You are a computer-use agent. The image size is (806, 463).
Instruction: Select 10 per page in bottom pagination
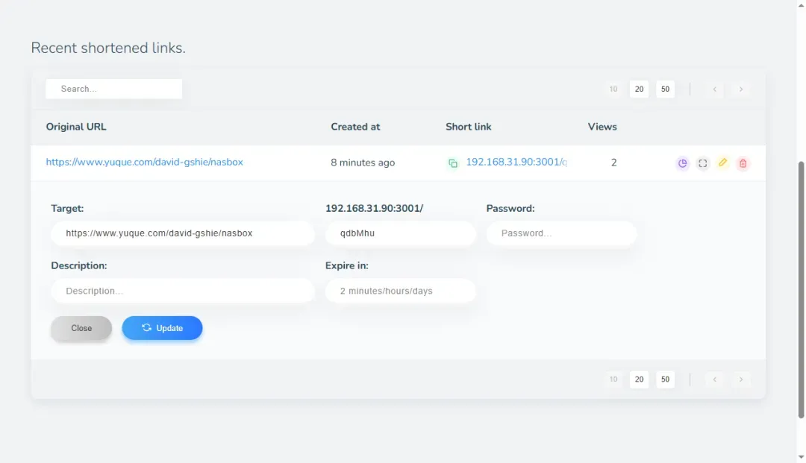[613, 379]
